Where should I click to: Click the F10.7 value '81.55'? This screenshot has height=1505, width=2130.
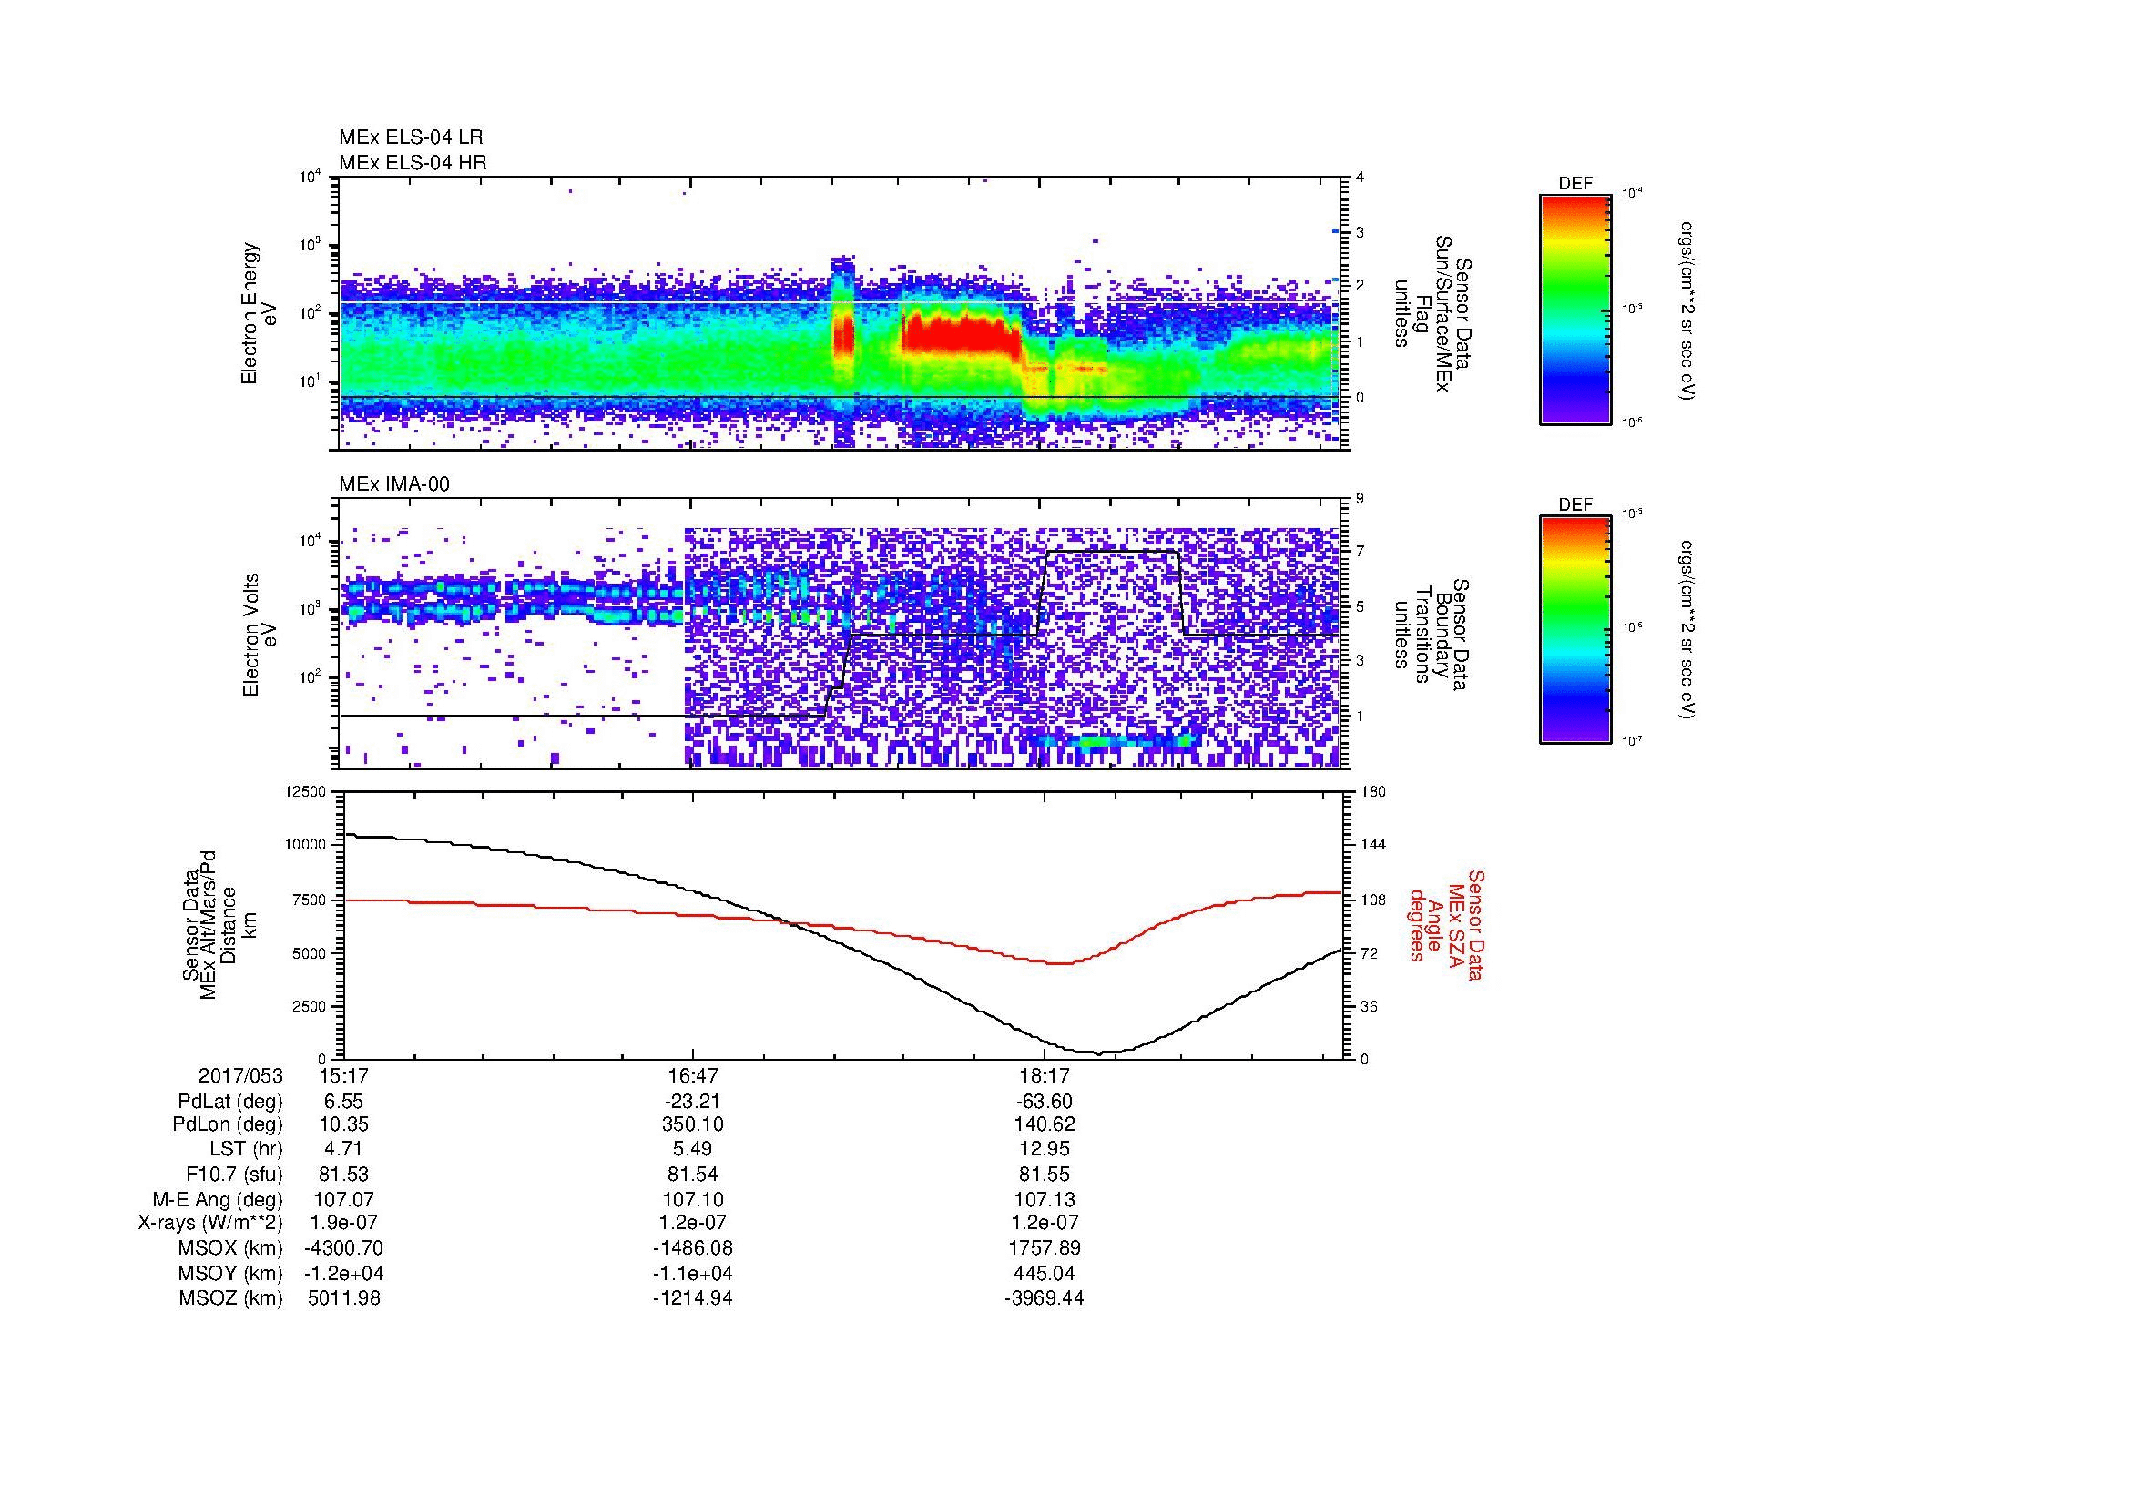click(x=1044, y=1174)
